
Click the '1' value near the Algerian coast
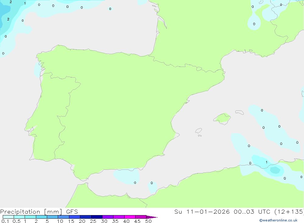click(x=267, y=162)
